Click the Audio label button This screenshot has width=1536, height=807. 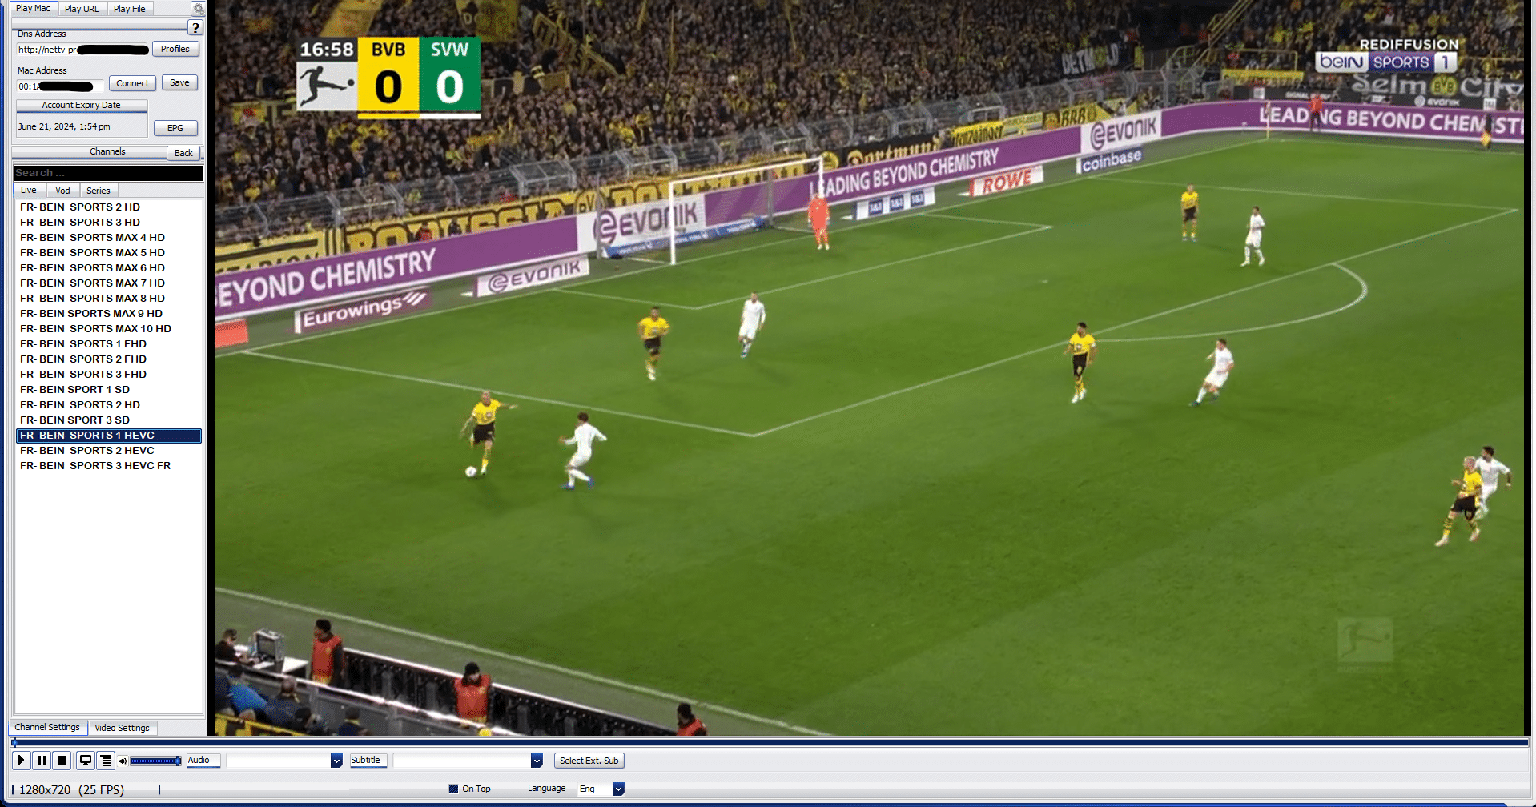point(203,761)
